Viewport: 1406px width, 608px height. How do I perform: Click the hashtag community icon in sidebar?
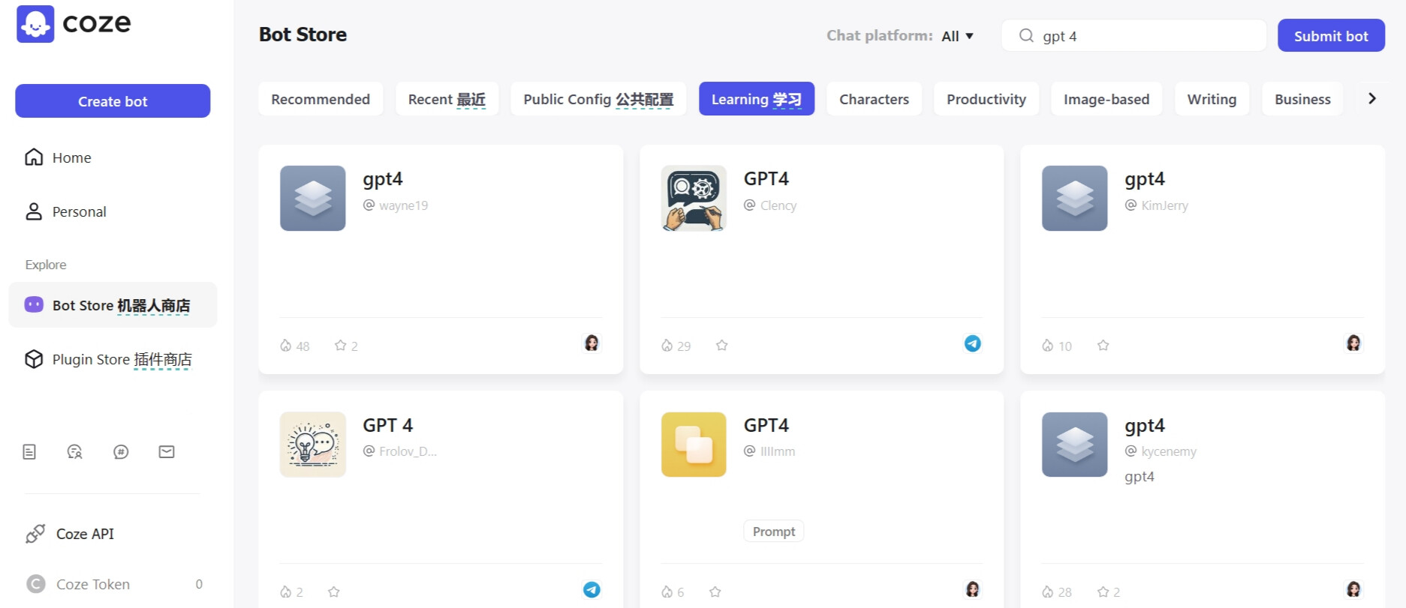pos(121,451)
